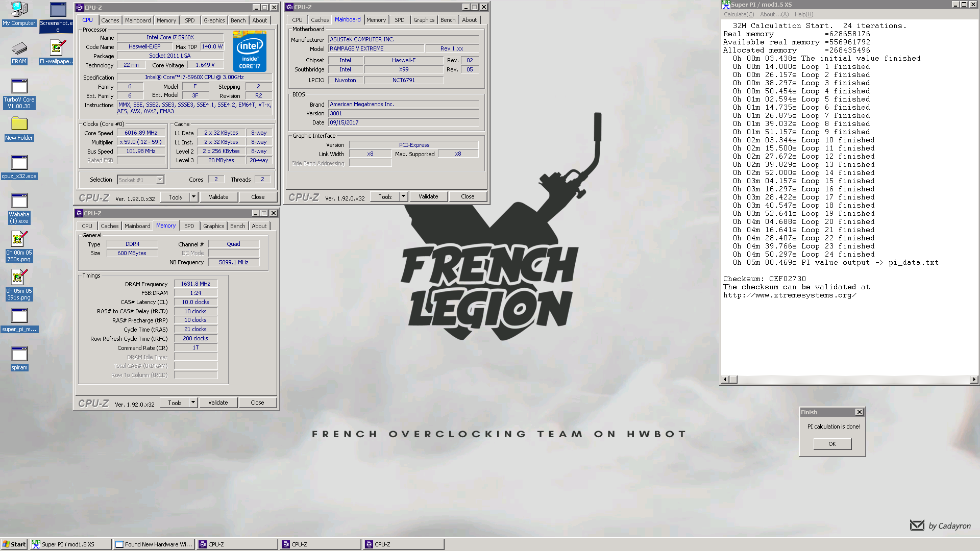
Task: Click Super PI horizontal scrollbar left arrow
Action: coord(725,379)
